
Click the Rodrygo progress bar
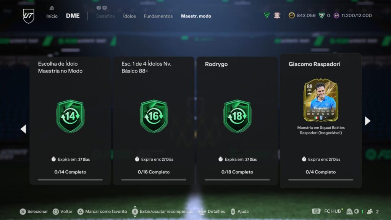pos(237,180)
